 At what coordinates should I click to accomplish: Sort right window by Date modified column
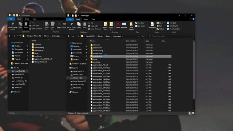(x=135, y=41)
